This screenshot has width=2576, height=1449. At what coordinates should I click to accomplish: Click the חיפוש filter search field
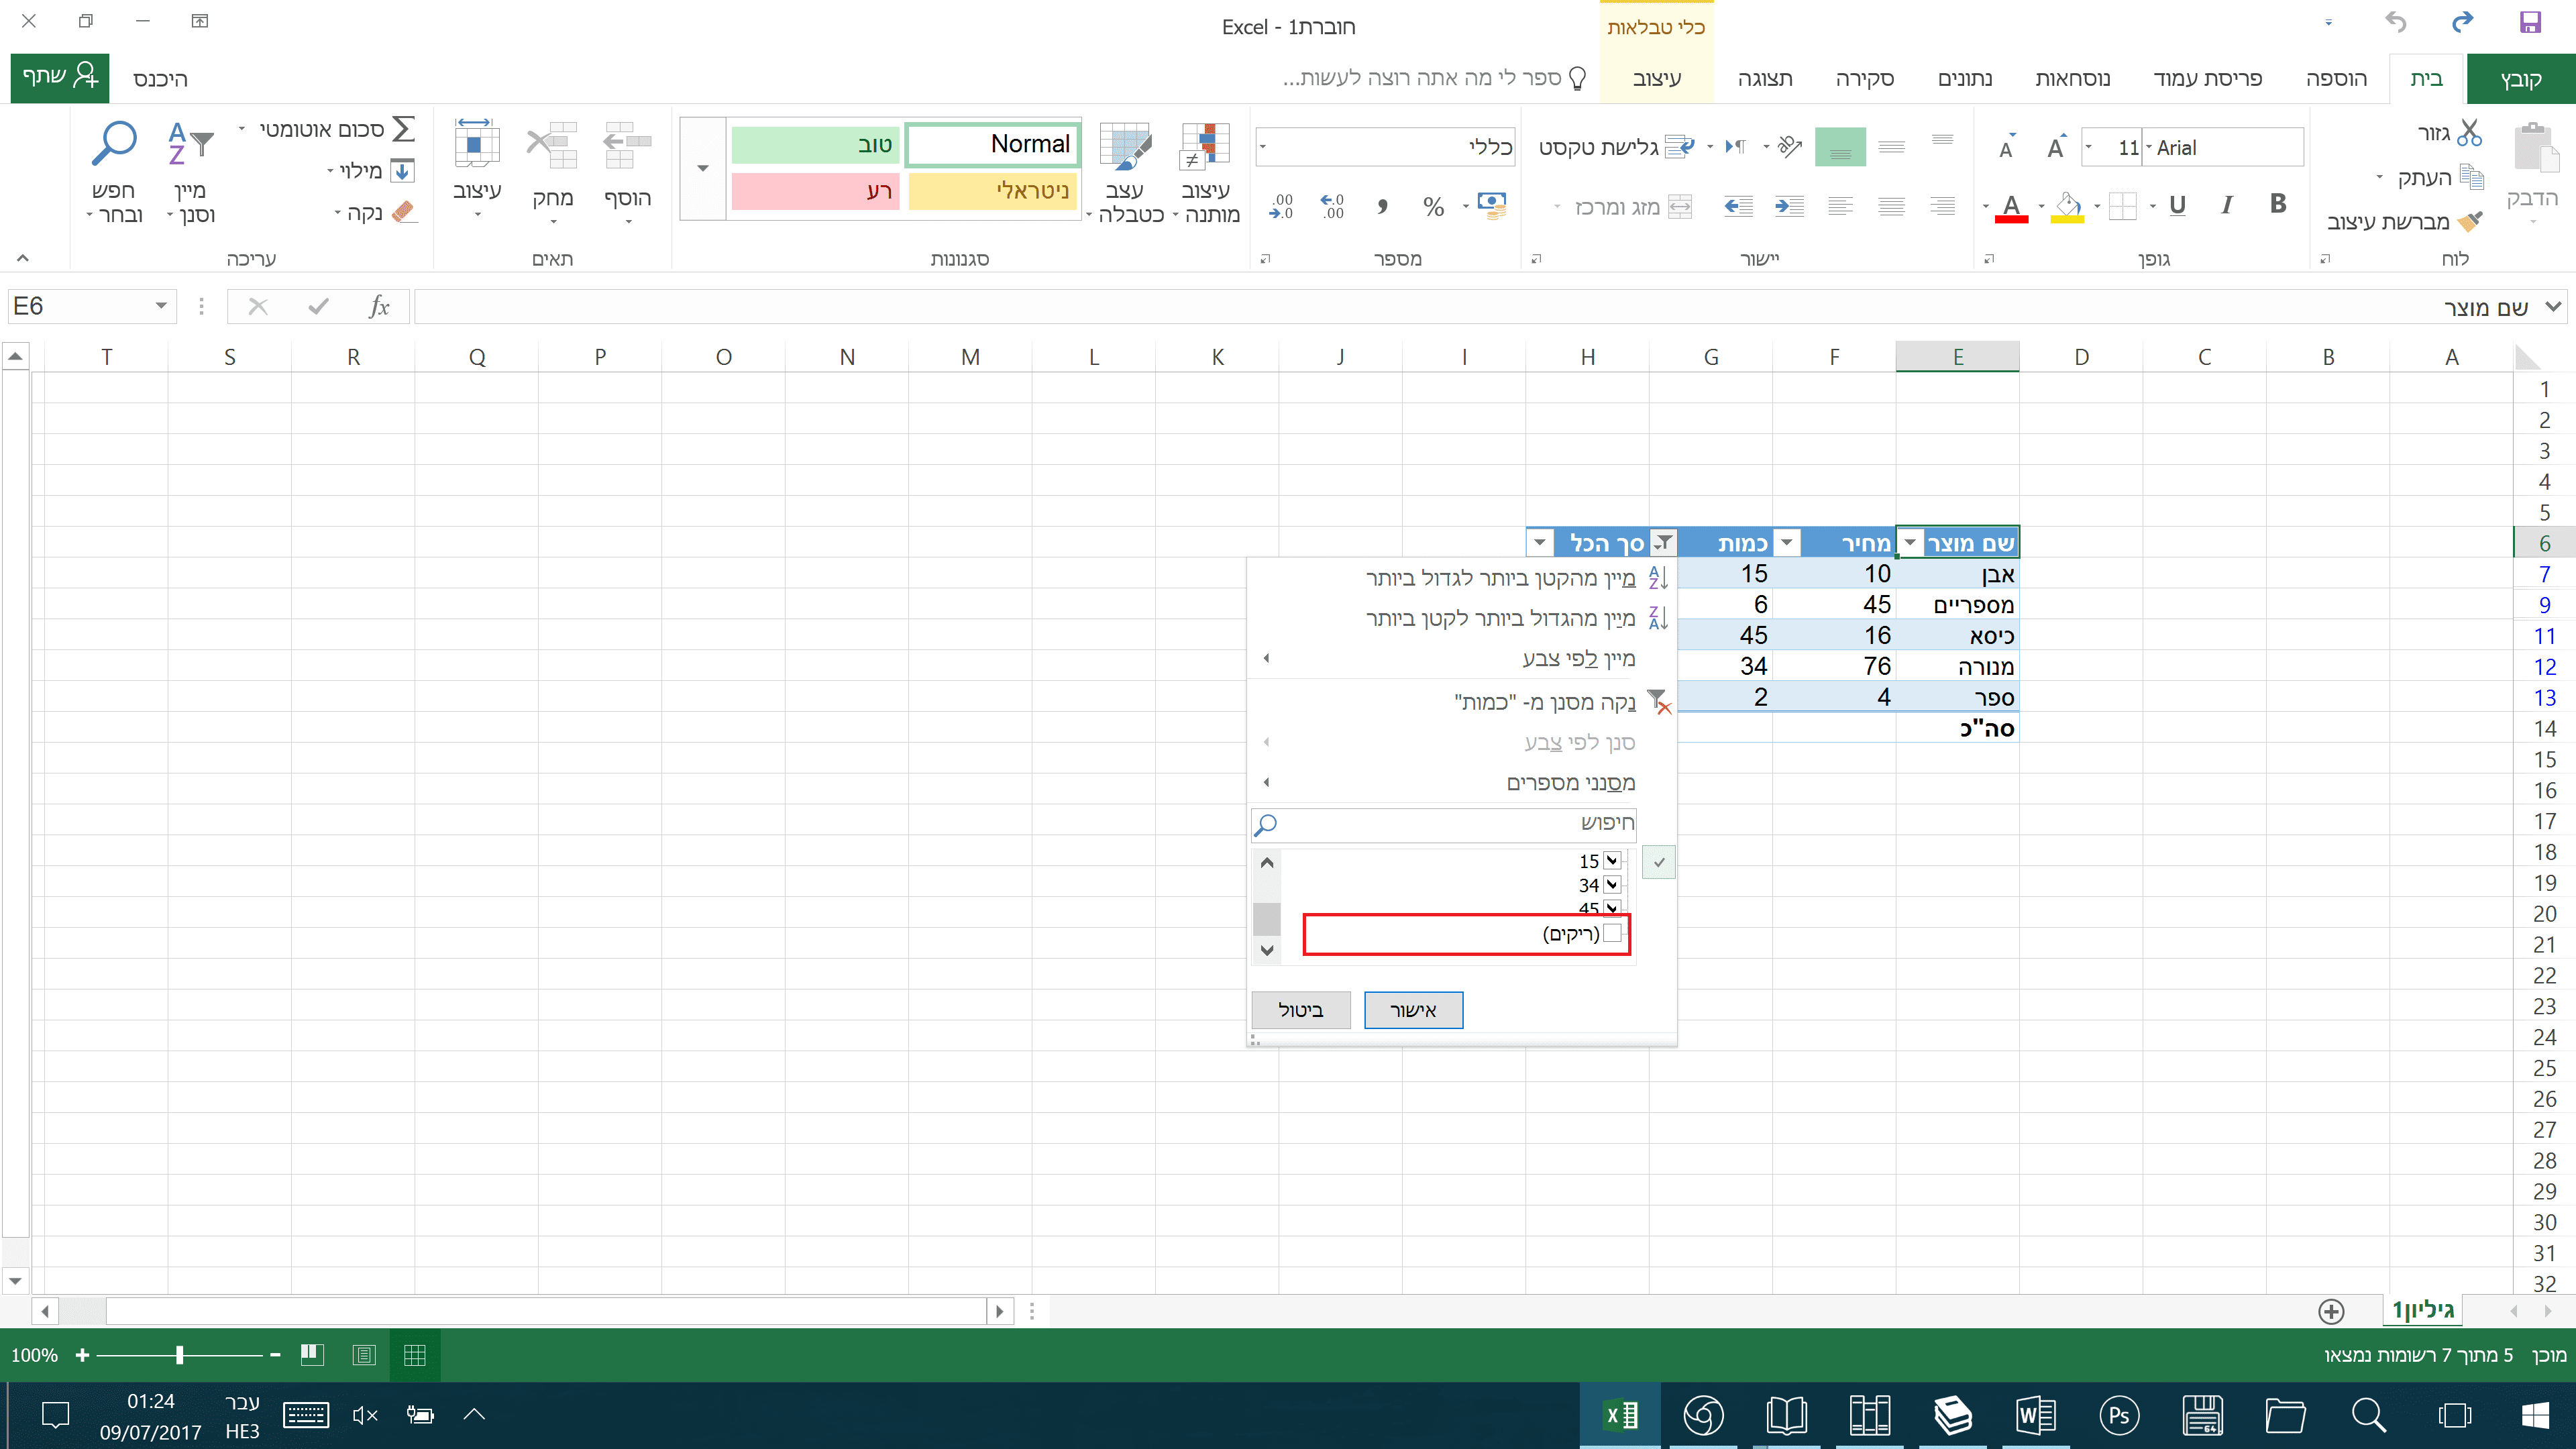[1450, 823]
